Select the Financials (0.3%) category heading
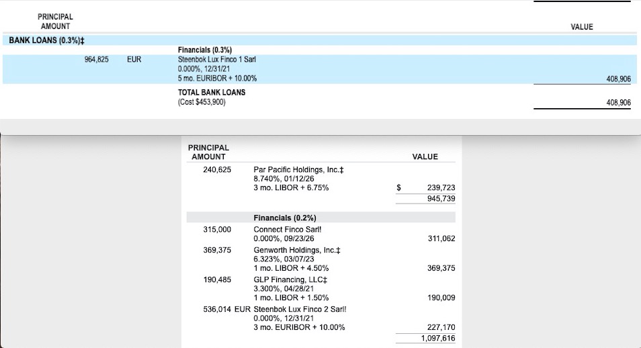Viewport: 641px width, 348px height. (x=204, y=50)
